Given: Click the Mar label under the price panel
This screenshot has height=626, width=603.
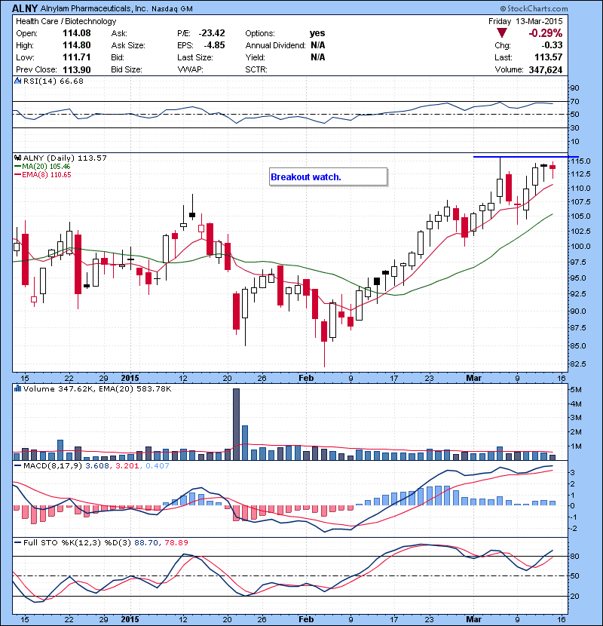Looking at the screenshot, I should click(x=473, y=378).
